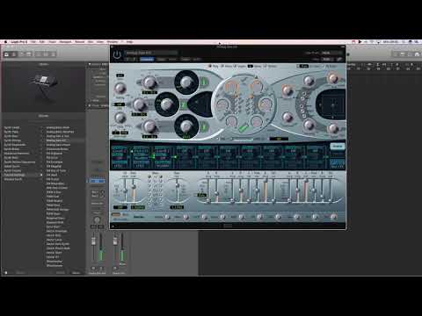
Task: Click the Oscillator 1 wave selector knob
Action: coord(186,83)
